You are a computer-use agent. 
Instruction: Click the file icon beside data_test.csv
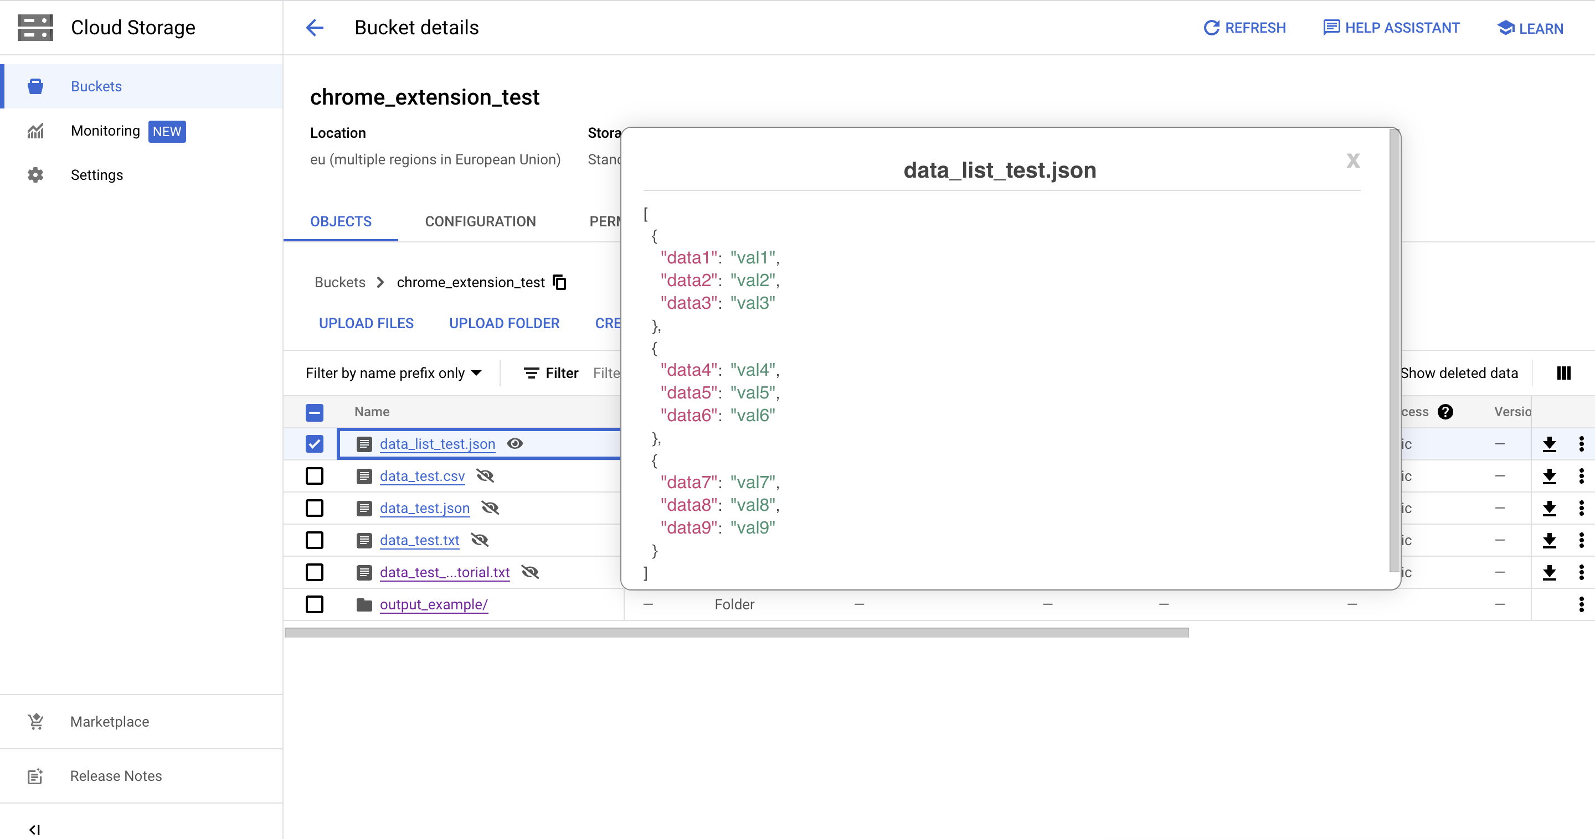pos(364,477)
